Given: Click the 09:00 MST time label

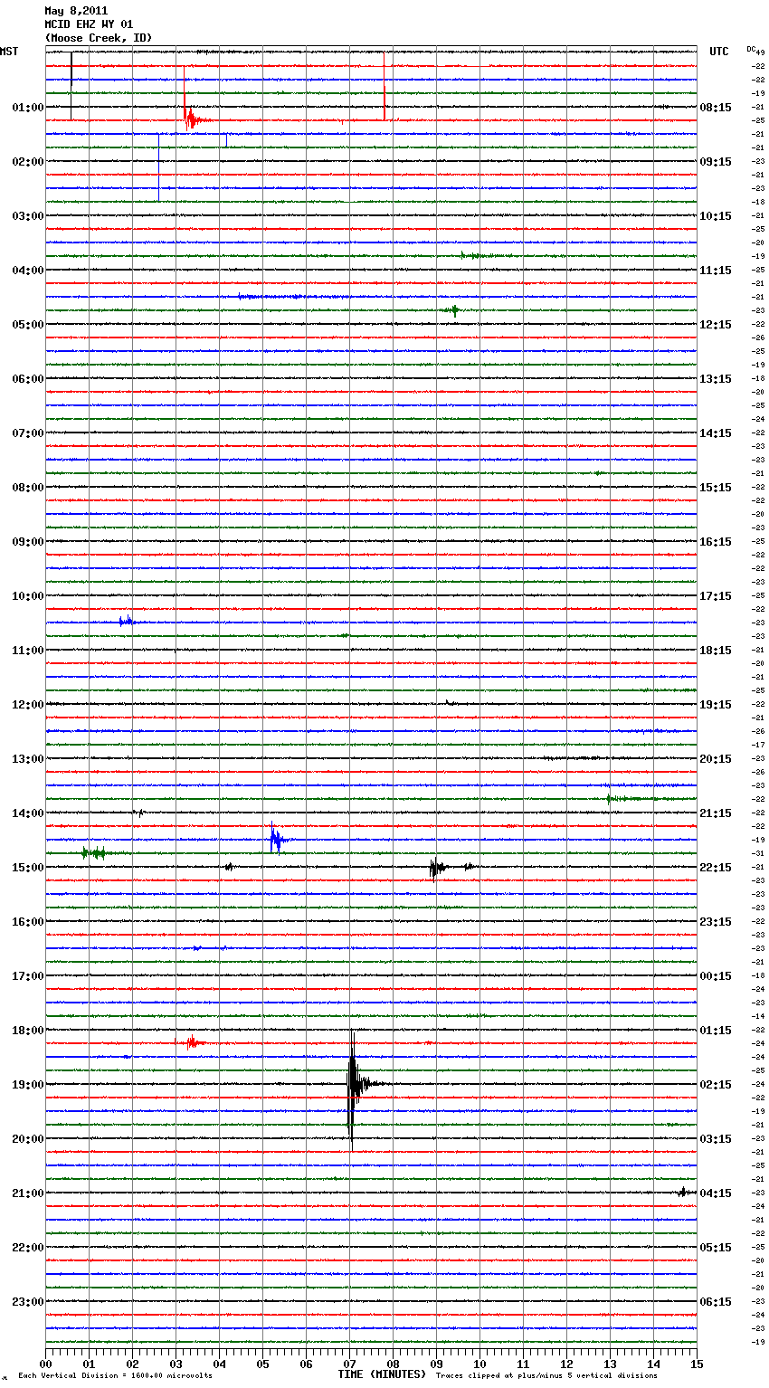Looking at the screenshot, I should coord(27,541).
